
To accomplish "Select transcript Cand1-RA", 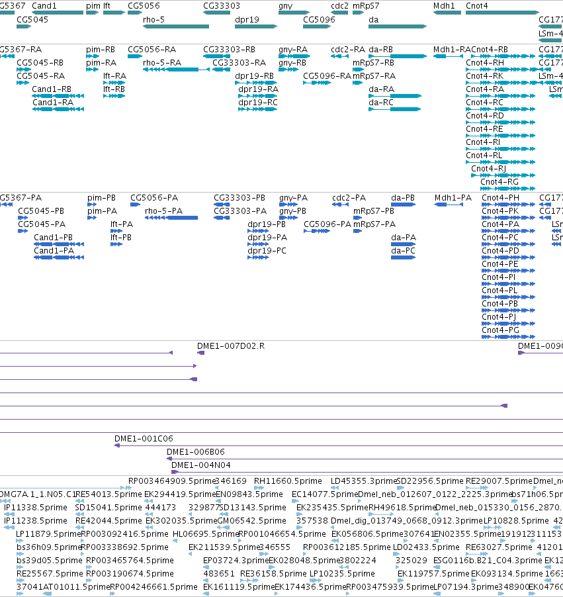I will (x=53, y=103).
